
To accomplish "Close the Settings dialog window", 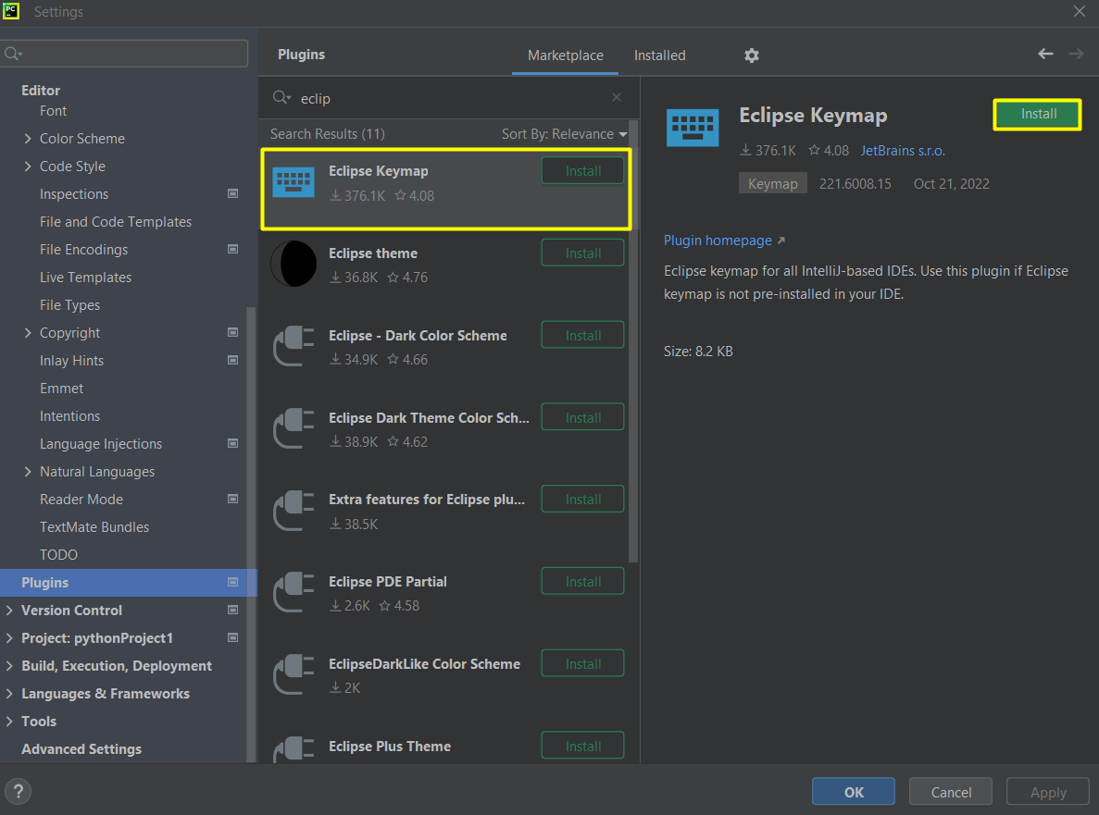I will coord(1080,11).
